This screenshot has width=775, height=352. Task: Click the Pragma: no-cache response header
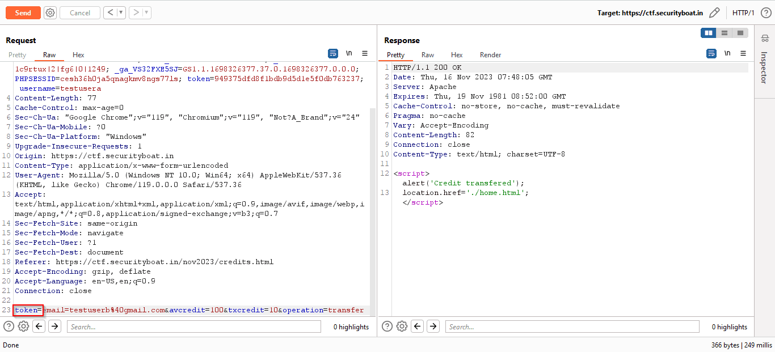click(429, 116)
